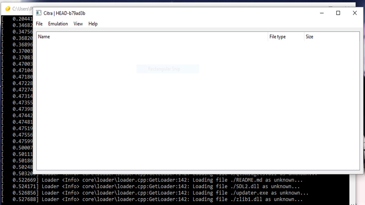This screenshot has width=365, height=205.
Task: Open the File menu
Action: [39, 24]
